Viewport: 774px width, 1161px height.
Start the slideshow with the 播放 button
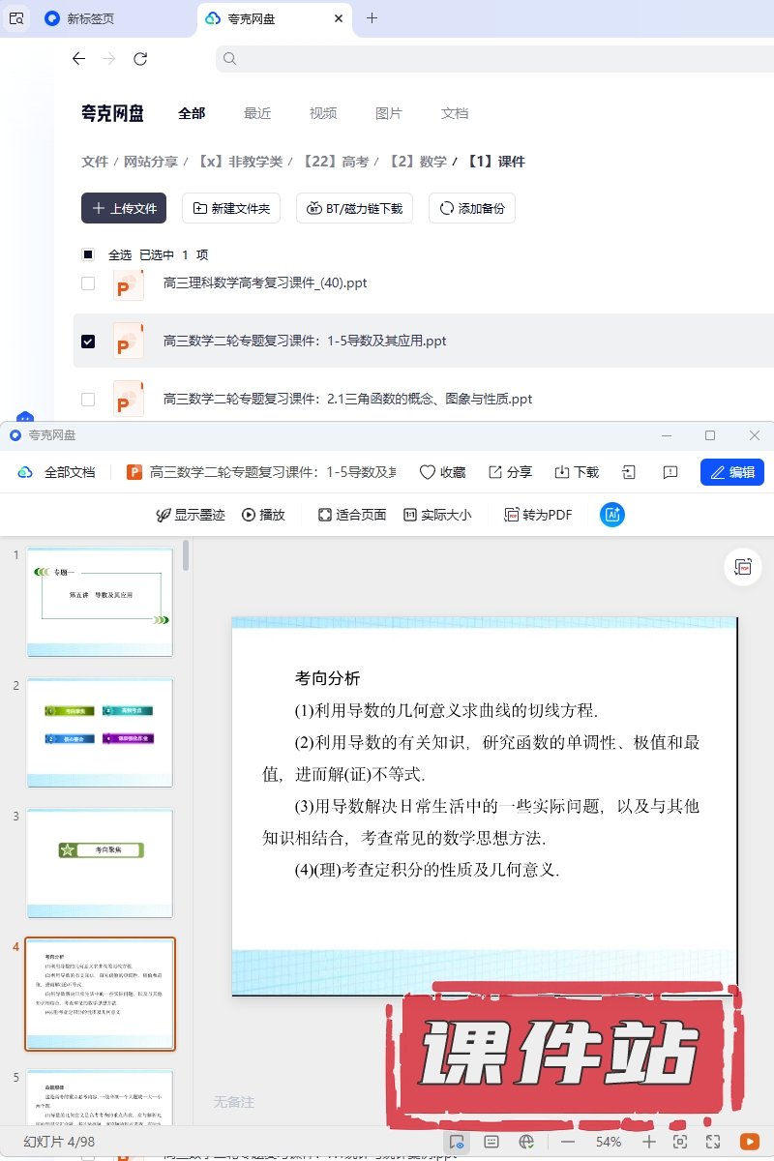pos(263,515)
